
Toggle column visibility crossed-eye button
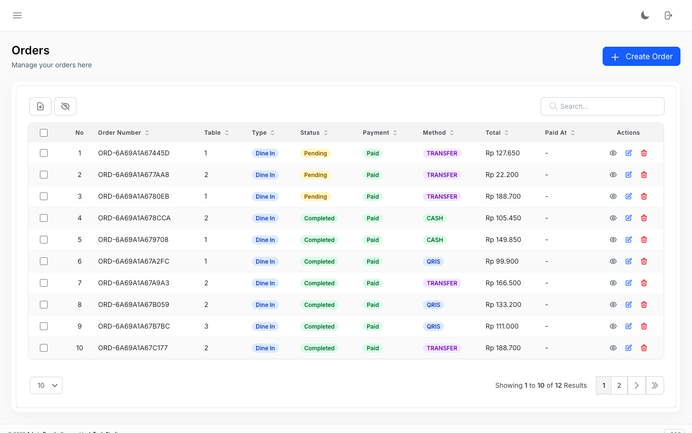click(65, 106)
